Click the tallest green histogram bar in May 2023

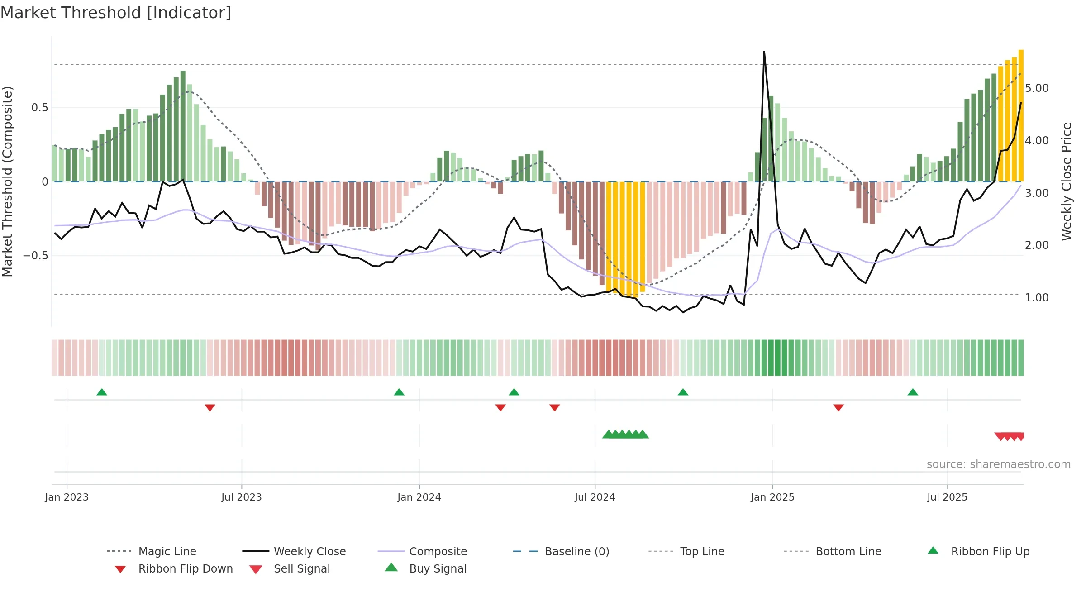(x=183, y=126)
